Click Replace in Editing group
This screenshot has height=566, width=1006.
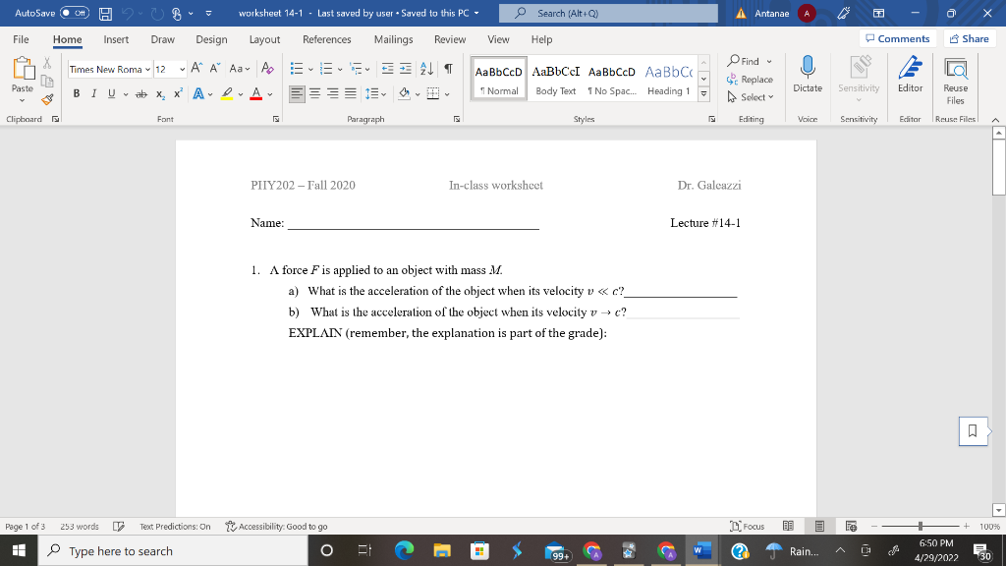pos(750,80)
